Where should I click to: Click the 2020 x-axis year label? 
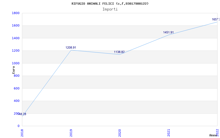point(120,133)
